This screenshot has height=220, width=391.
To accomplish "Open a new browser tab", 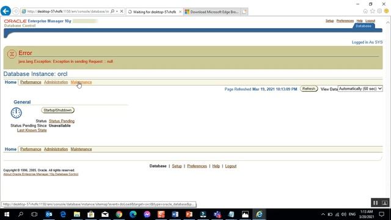I will tap(244, 12).
